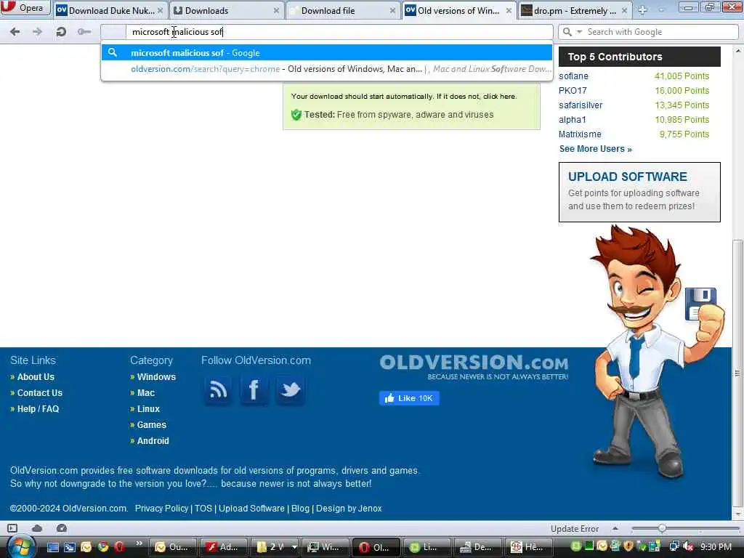
Task: Click the About Us footer link
Action: [36, 377]
